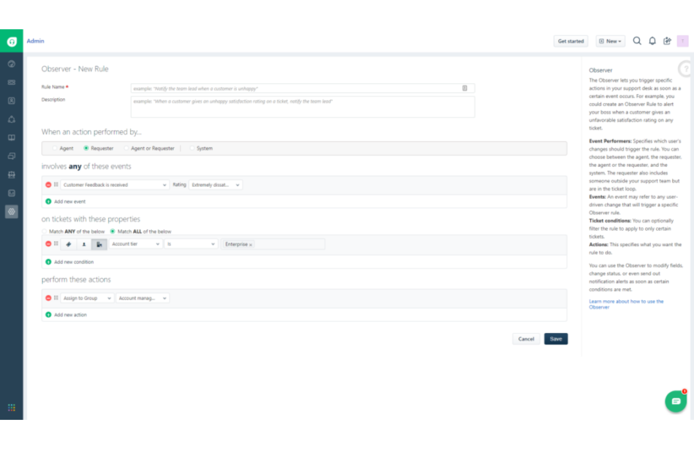This screenshot has height=463, width=694.
Task: Open the Reports chart icon in the sidebar
Action: pyautogui.click(x=11, y=193)
